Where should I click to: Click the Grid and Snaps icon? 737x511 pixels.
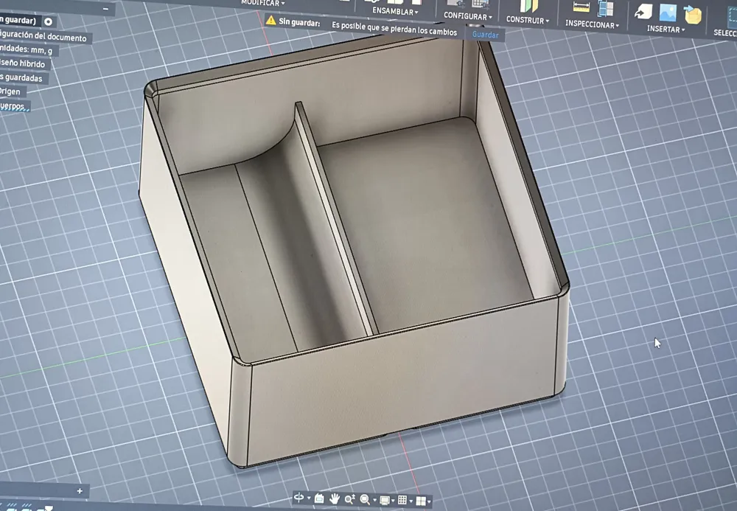click(x=402, y=501)
